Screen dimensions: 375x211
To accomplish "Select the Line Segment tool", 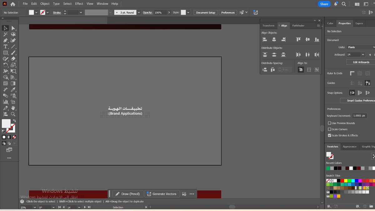I will (x=13, y=47).
